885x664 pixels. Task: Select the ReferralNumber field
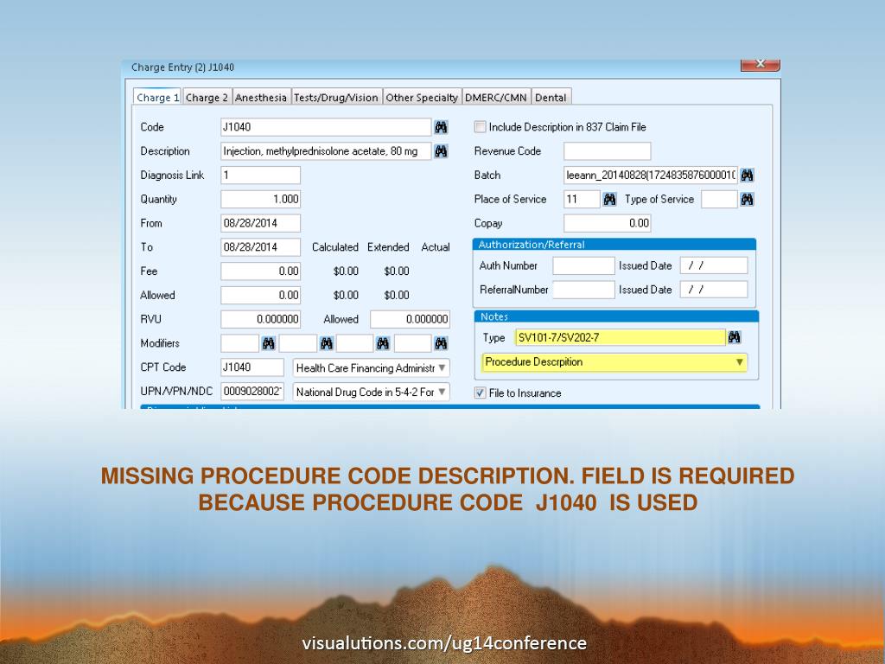coord(583,290)
